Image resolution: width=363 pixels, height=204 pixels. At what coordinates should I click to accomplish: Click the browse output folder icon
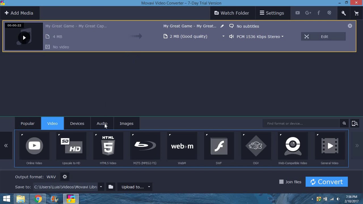click(111, 187)
